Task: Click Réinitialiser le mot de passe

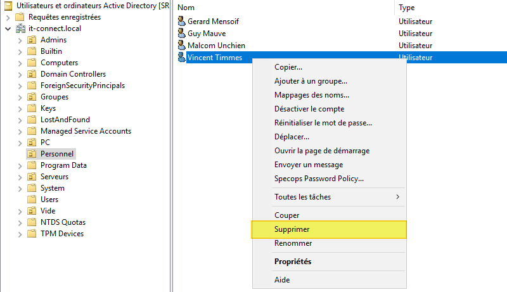Action: tap(323, 123)
